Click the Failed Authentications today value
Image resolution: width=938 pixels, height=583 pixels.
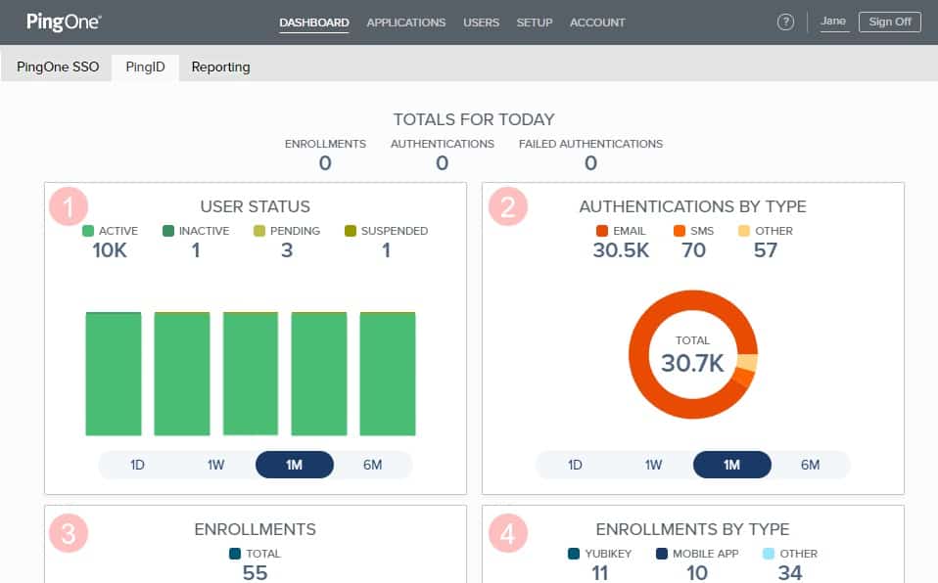pyautogui.click(x=590, y=162)
